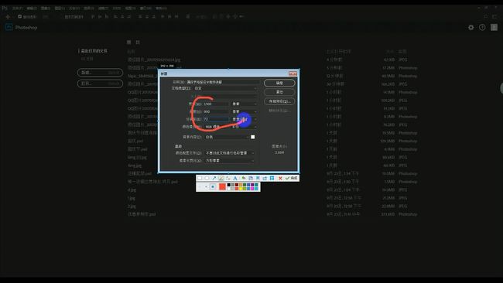Click the top OK button in New dialog
The image size is (503, 283).
click(x=279, y=83)
